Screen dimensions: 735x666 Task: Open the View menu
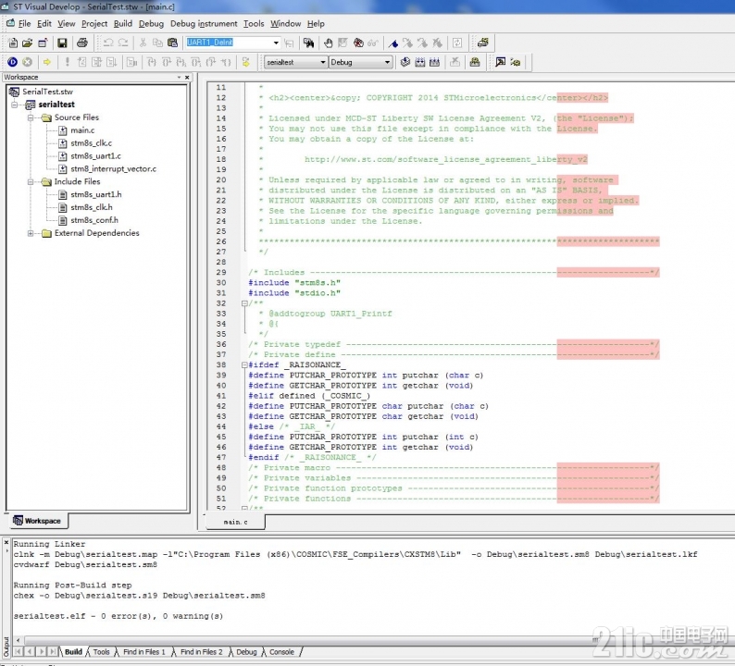click(x=66, y=23)
